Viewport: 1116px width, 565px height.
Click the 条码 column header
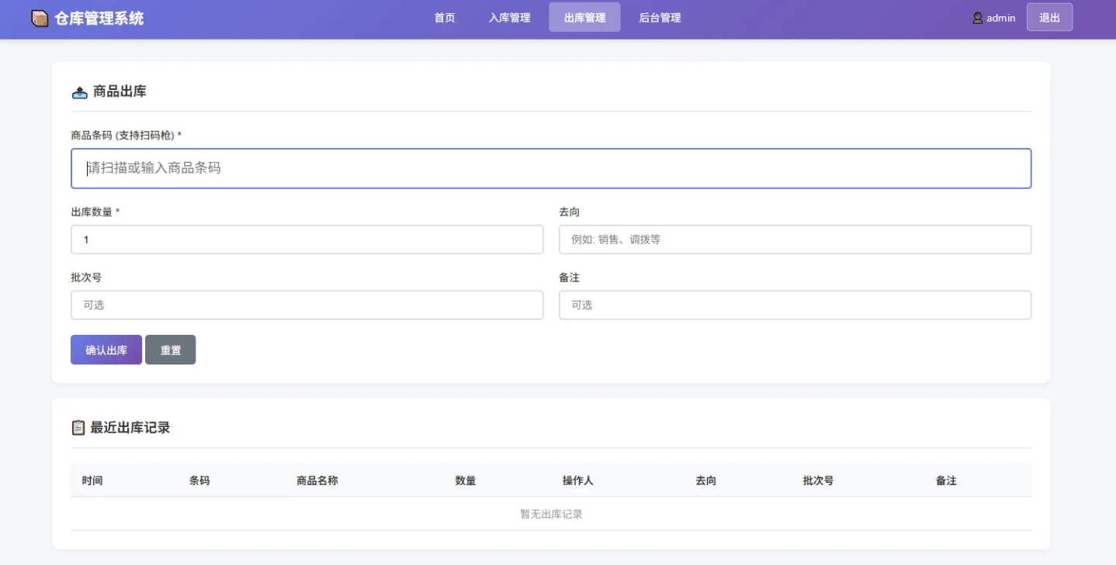pos(199,481)
